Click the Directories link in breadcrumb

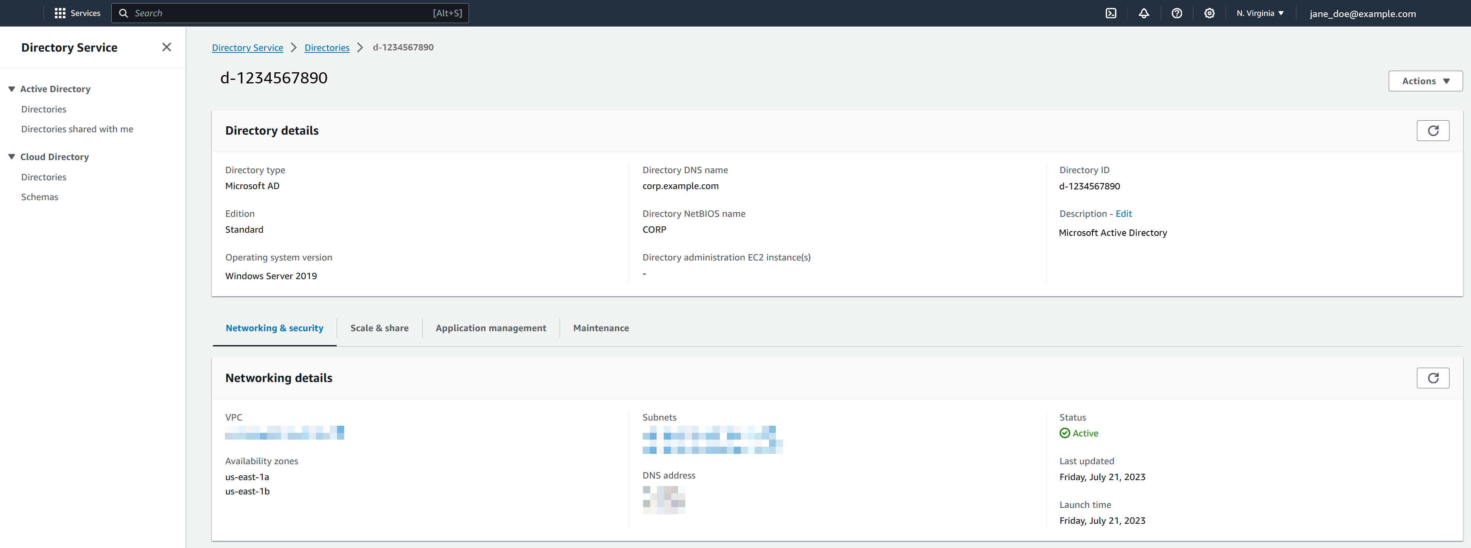326,47
